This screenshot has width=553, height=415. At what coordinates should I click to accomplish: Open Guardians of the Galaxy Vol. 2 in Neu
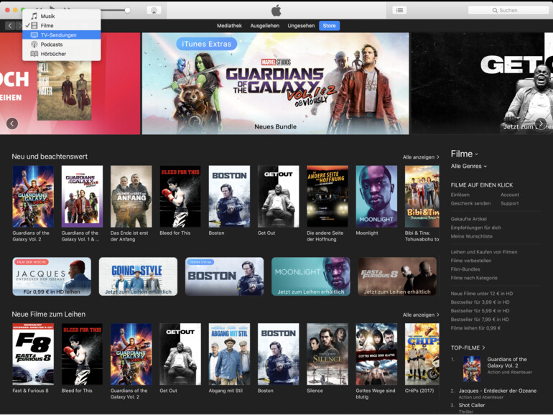[x=33, y=197]
